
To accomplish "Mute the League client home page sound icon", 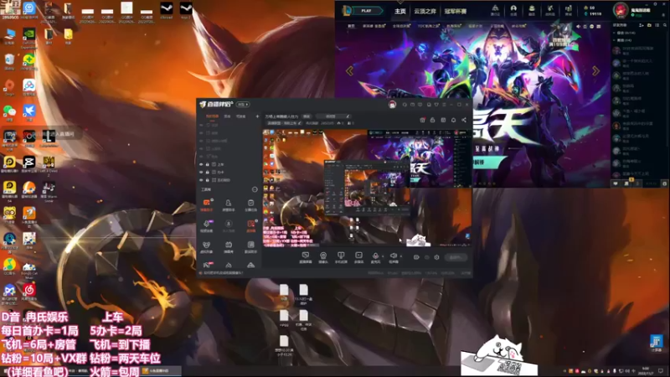I will point(579,27).
